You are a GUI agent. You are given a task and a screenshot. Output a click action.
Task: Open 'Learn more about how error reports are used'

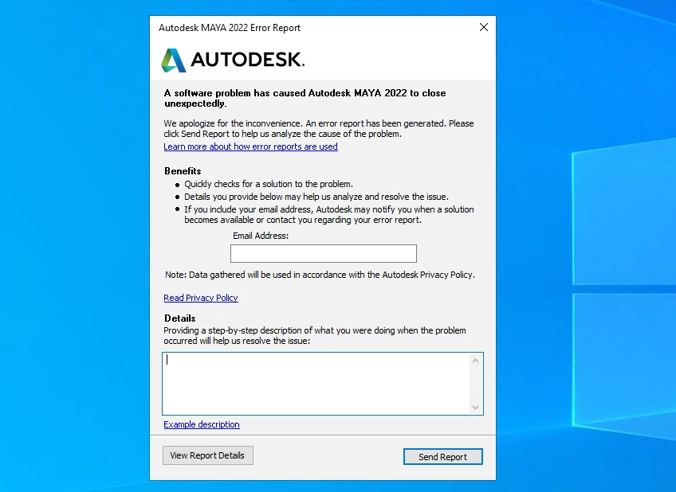[x=250, y=146]
